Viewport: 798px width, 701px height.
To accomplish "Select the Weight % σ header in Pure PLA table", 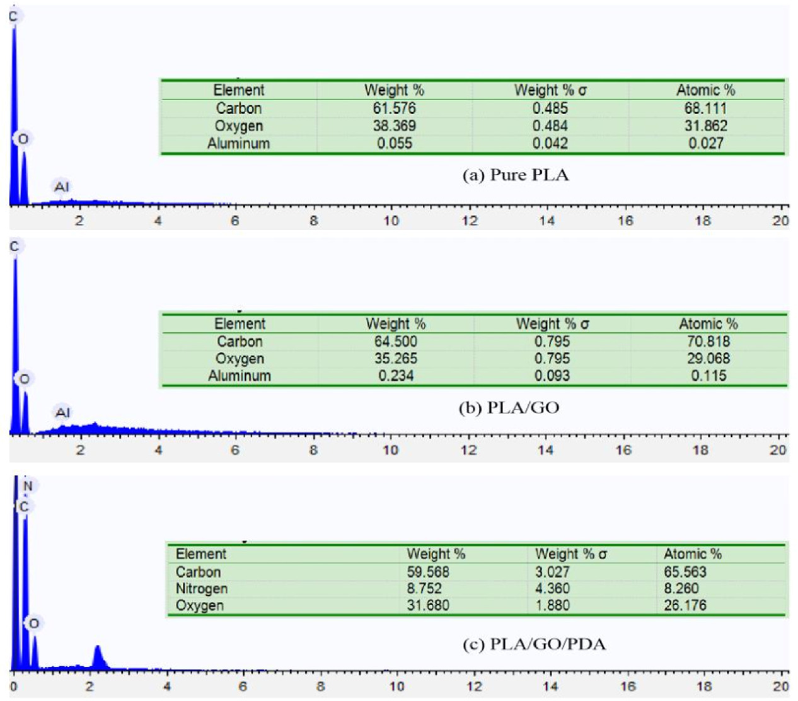I will coord(550,90).
